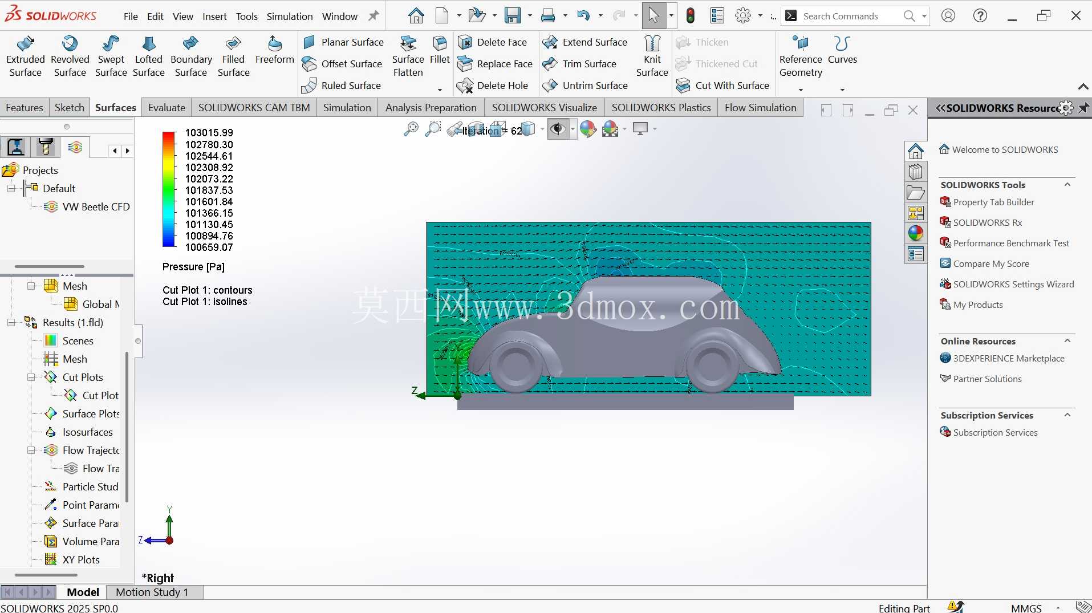
Task: Click the Extend Surface tool
Action: pyautogui.click(x=585, y=42)
